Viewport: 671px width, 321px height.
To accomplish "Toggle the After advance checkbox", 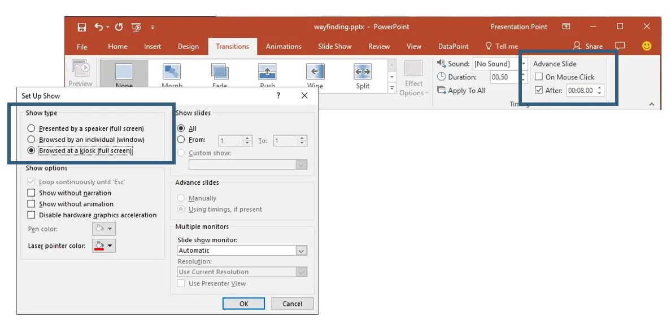I will tap(539, 90).
